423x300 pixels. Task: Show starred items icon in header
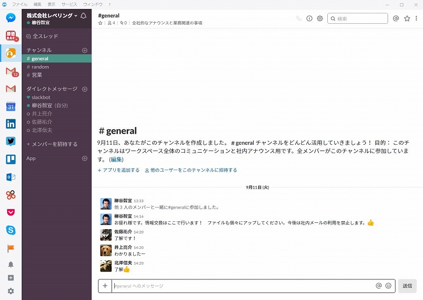click(407, 18)
